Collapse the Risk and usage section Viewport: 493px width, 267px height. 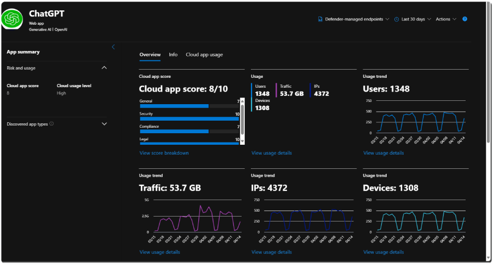tap(104, 67)
